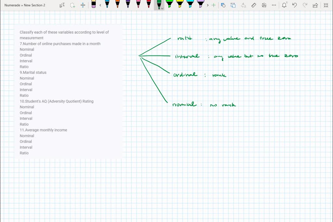Click the Undo icon
333x222 pixels.
point(295,5)
